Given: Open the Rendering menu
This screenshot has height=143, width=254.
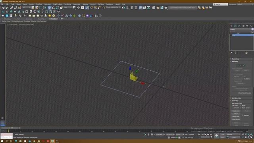Looking at the screenshot, I should 67,4.
